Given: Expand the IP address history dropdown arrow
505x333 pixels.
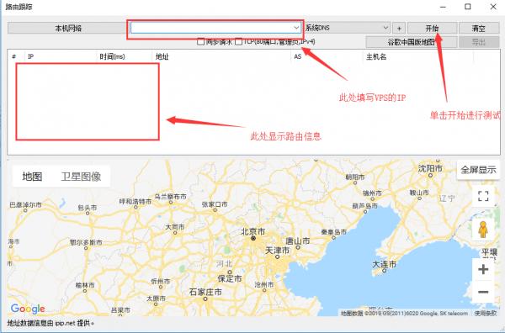Looking at the screenshot, I should [296, 28].
